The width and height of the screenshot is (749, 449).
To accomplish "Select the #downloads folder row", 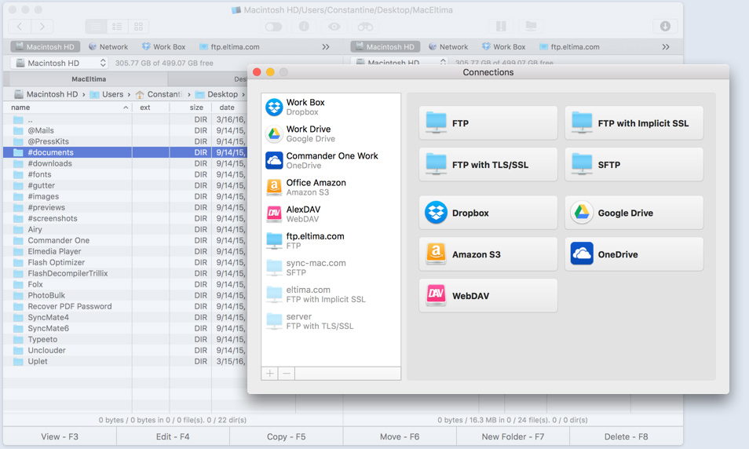I will click(50, 163).
